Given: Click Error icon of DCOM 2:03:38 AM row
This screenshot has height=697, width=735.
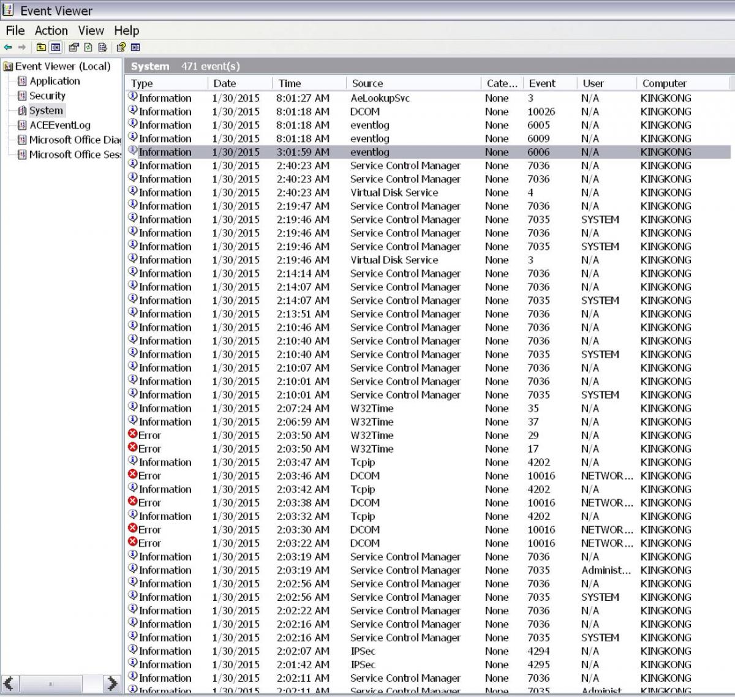Looking at the screenshot, I should [132, 502].
